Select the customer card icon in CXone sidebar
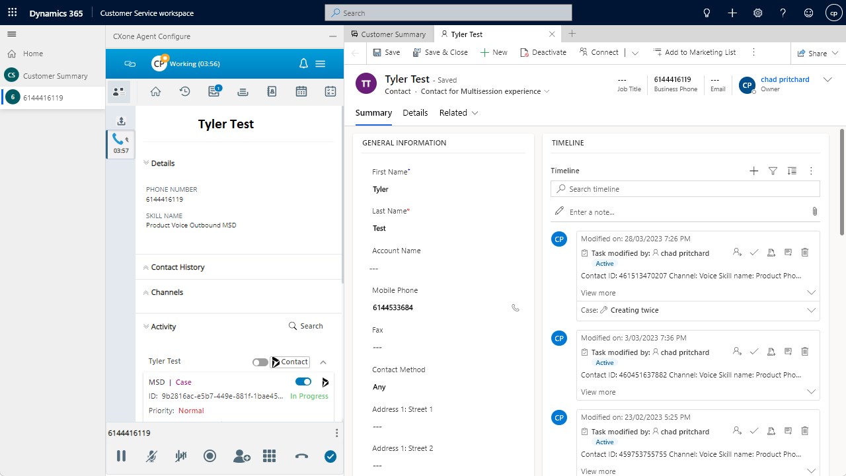Viewport: 846px width, 476px height. [119, 92]
